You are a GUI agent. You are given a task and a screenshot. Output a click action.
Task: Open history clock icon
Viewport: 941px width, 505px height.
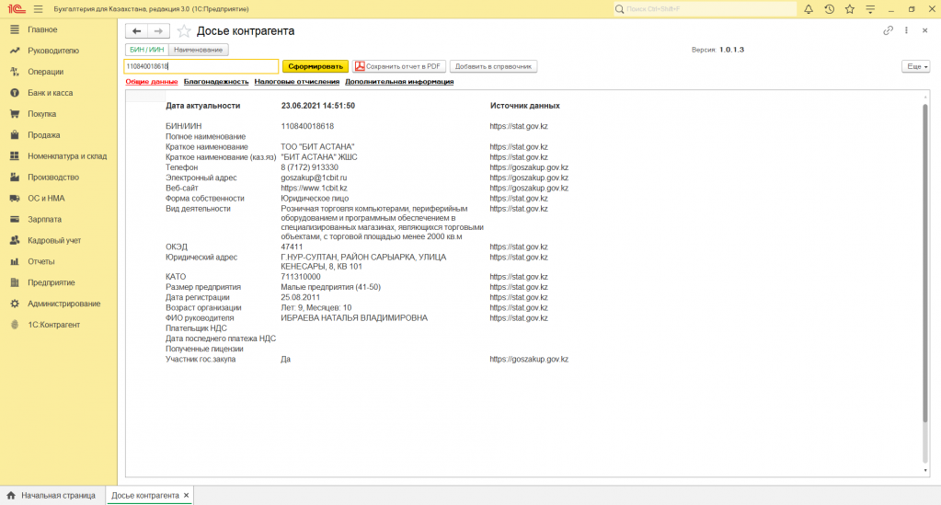tap(830, 9)
